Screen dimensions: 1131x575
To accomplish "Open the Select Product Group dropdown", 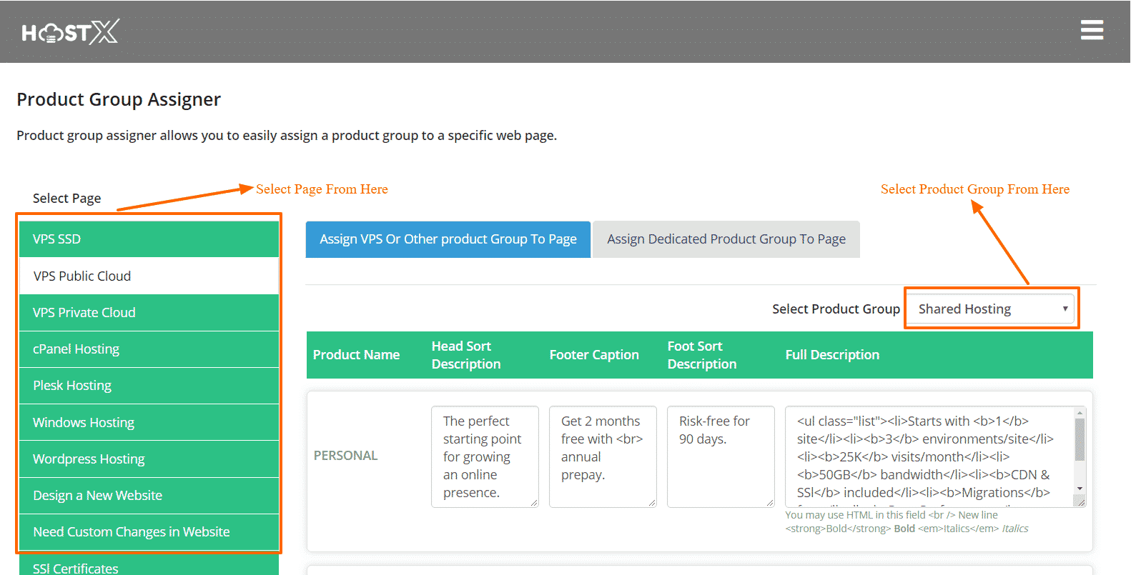I will pyautogui.click(x=991, y=309).
